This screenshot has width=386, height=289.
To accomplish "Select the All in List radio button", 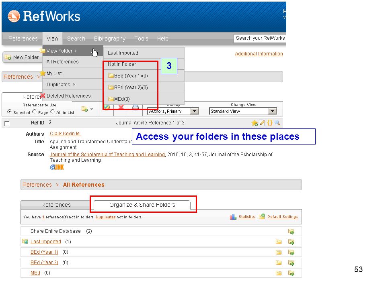I will click(x=52, y=111).
